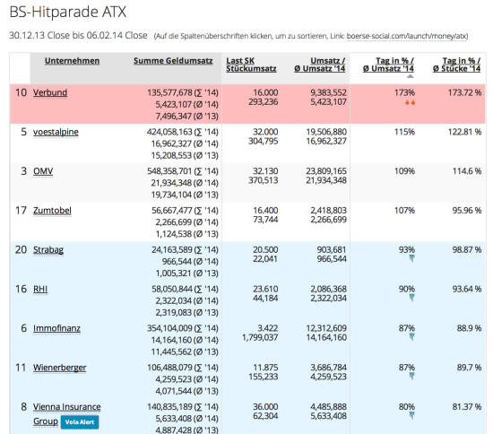Click OMV last price 32.130
This screenshot has width=493, height=434.
coord(265,171)
